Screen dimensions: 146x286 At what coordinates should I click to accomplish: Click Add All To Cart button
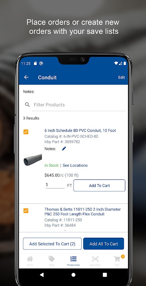click(x=104, y=244)
